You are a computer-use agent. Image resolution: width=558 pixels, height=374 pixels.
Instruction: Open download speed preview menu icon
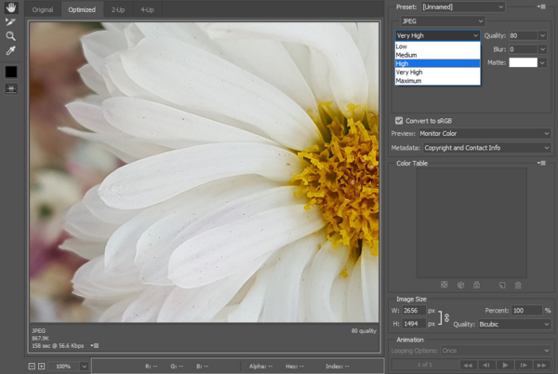coord(95,345)
